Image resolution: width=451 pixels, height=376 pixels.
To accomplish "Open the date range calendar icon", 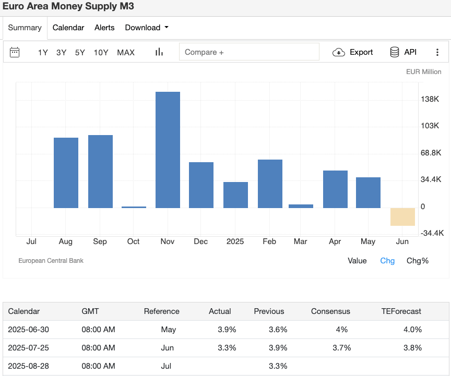I will (x=15, y=52).
